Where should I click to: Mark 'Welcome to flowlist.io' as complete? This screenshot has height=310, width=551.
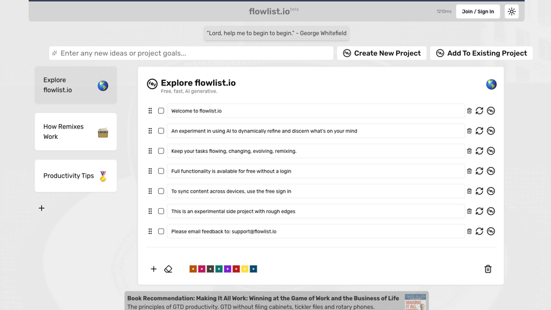(161, 111)
